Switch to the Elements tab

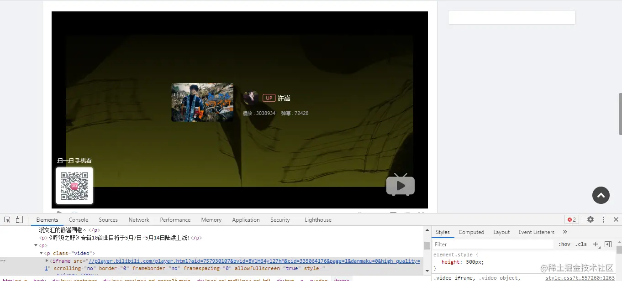coord(47,219)
